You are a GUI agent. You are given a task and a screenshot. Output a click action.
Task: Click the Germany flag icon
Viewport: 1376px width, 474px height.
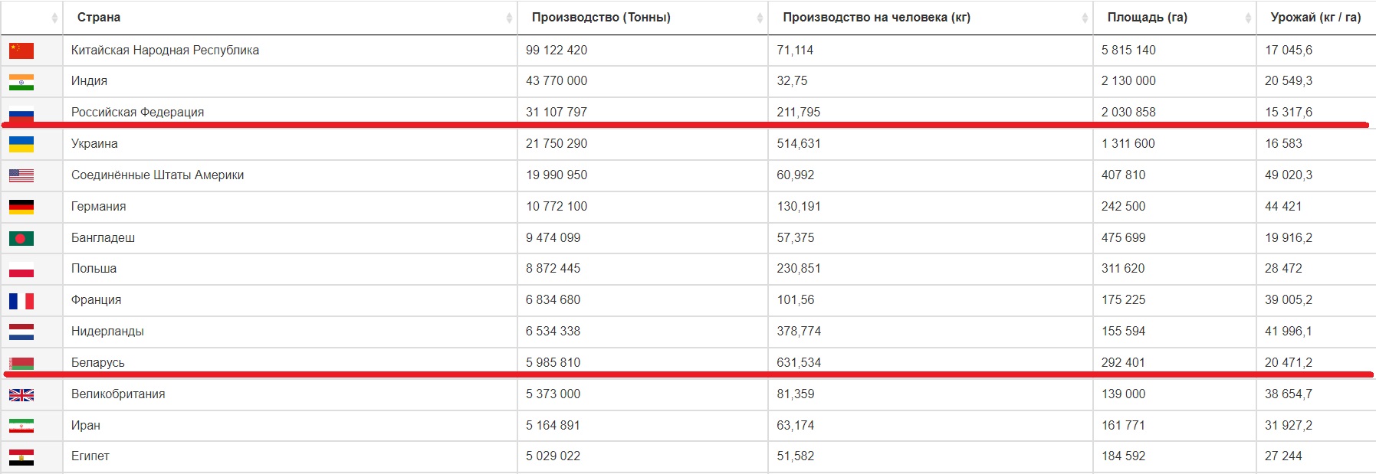coord(21,207)
